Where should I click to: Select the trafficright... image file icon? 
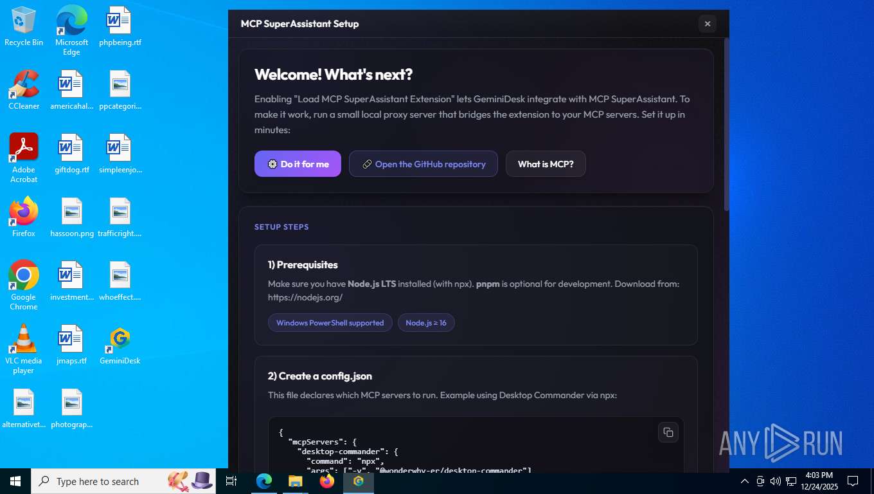click(x=120, y=217)
